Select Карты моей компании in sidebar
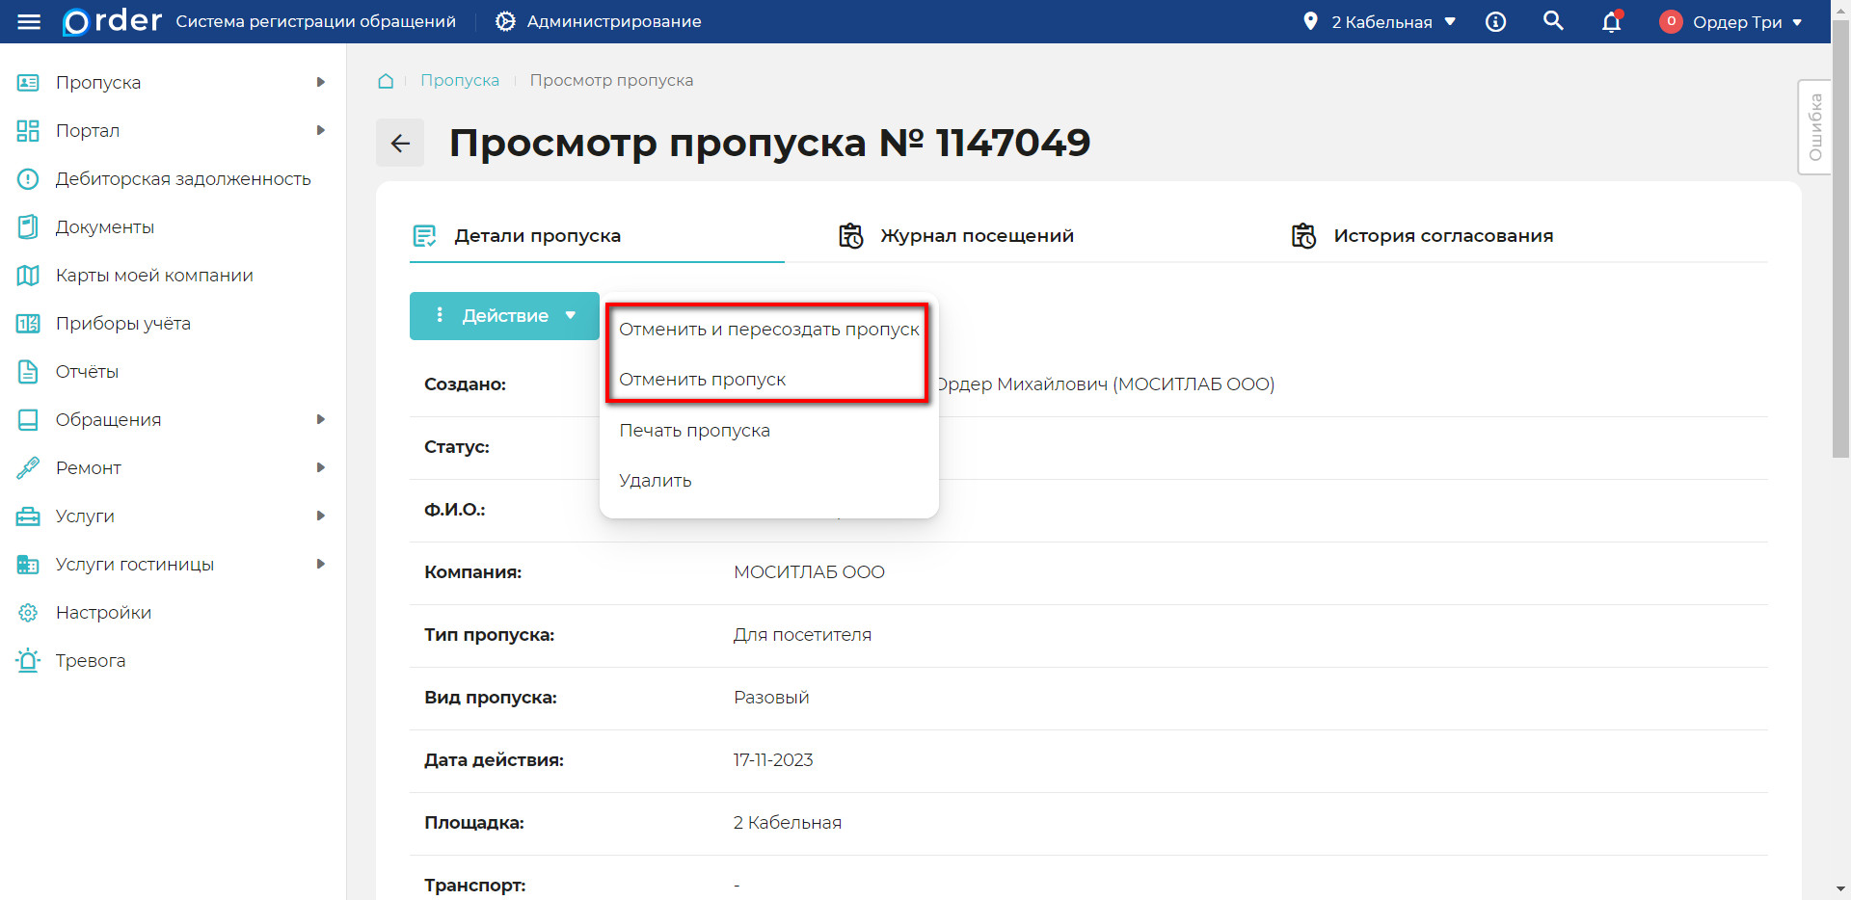Viewport: 1851px width, 900px height. point(153,275)
